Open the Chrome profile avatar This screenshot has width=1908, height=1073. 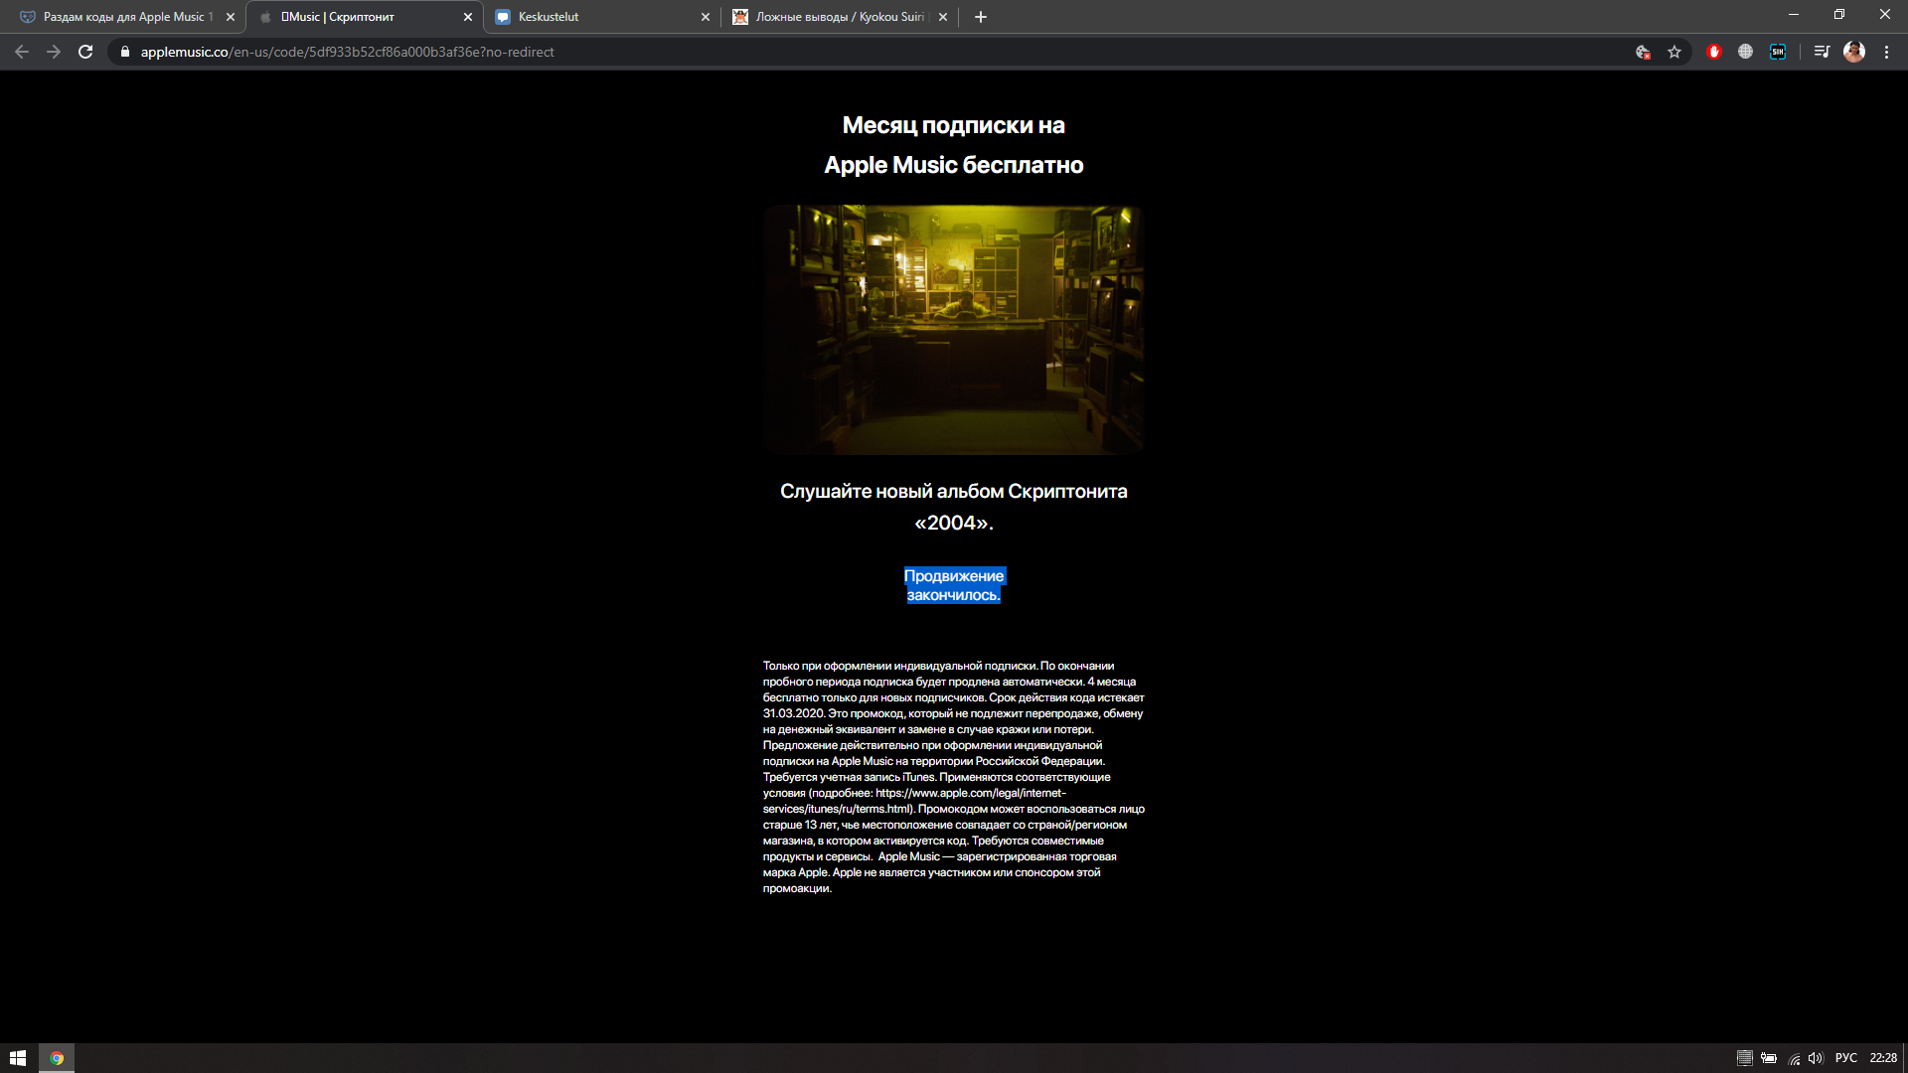pos(1854,52)
